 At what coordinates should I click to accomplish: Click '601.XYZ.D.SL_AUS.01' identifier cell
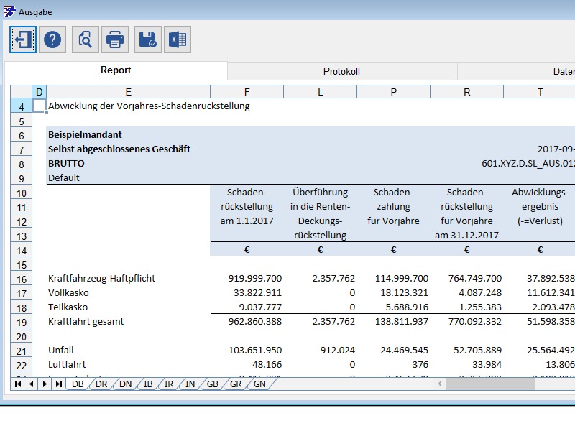(x=528, y=164)
